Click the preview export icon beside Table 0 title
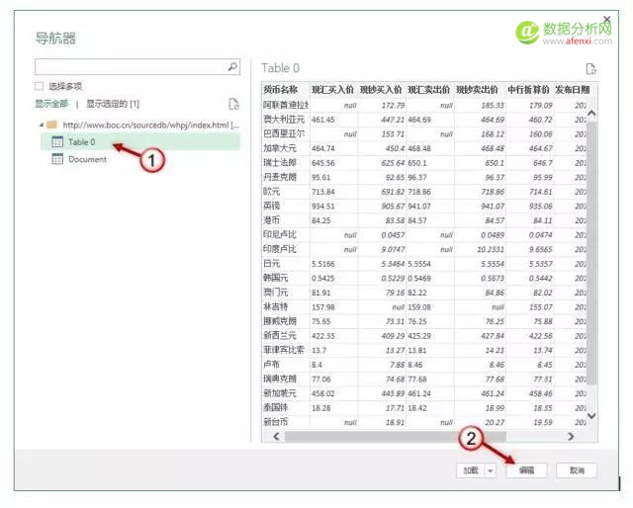Image resolution: width=633 pixels, height=508 pixels. [x=591, y=69]
